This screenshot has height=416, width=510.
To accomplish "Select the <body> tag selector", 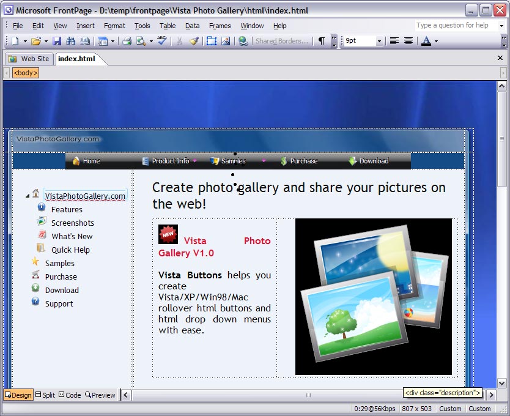I will coord(26,73).
